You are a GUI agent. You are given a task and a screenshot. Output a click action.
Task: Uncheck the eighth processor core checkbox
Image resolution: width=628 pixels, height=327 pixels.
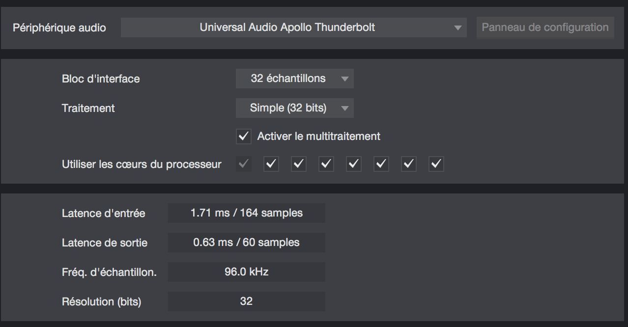click(436, 164)
